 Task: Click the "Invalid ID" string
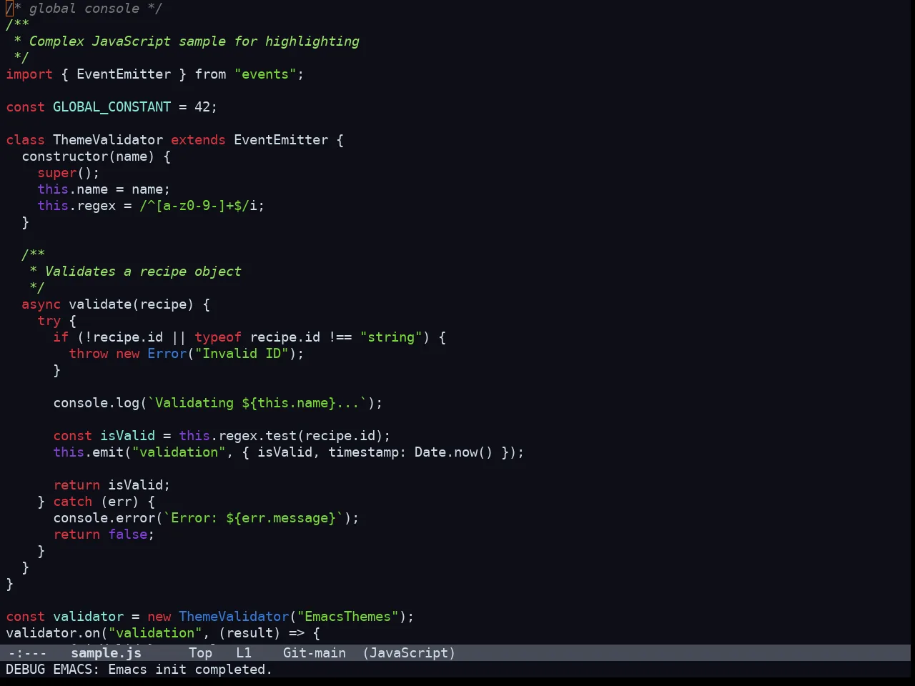click(242, 354)
